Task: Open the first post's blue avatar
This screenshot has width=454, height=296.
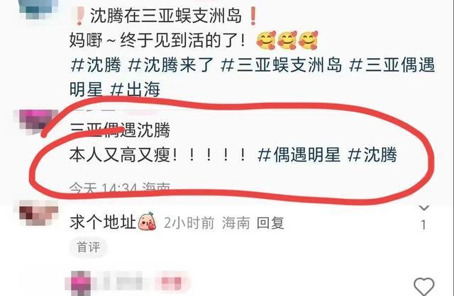Action: click(x=38, y=8)
